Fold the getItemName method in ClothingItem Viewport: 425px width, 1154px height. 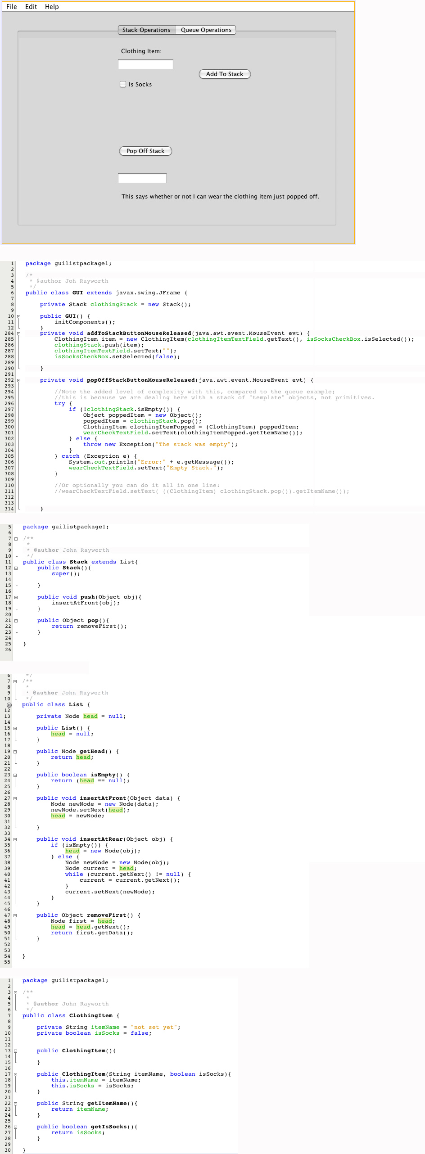(15, 1104)
